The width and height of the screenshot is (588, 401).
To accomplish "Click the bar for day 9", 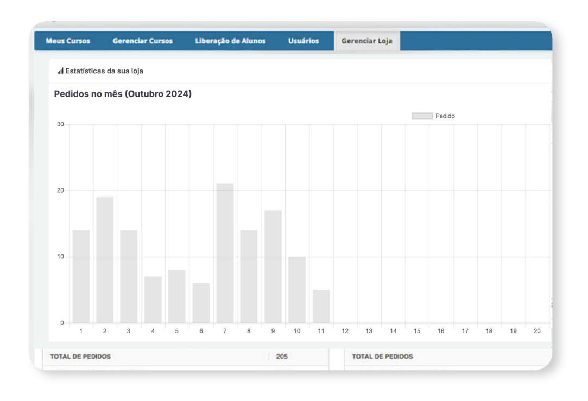I will pos(273,267).
